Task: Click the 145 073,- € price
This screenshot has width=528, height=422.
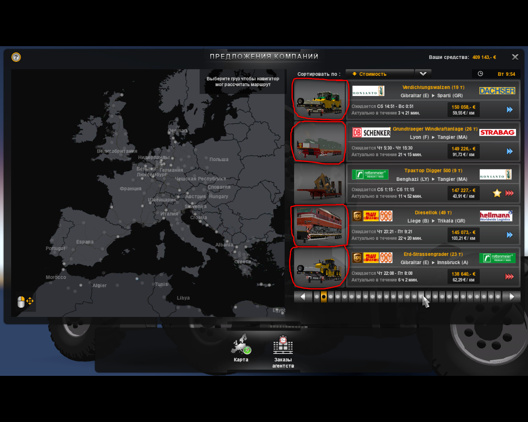Action: [463, 232]
